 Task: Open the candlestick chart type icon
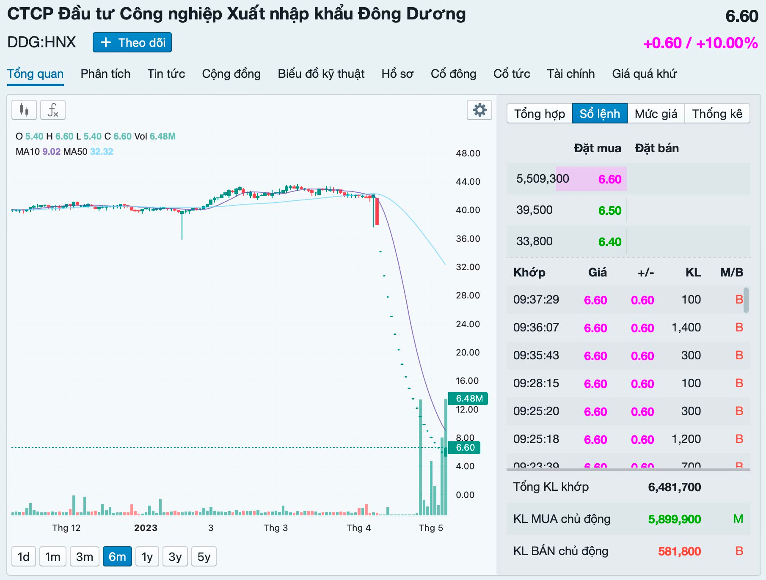pos(24,110)
